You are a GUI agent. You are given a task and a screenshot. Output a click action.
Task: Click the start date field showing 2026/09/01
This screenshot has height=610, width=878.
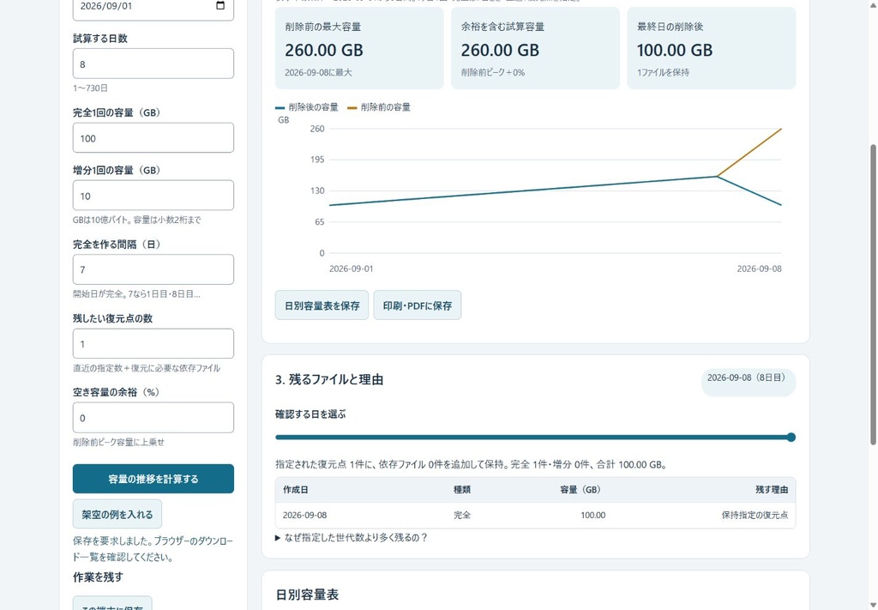153,7
